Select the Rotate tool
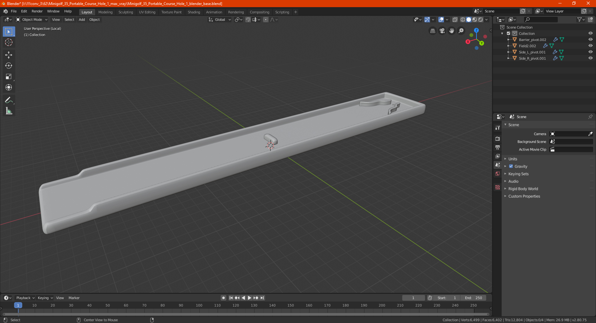Screen dimensions: 596x323 coord(9,66)
